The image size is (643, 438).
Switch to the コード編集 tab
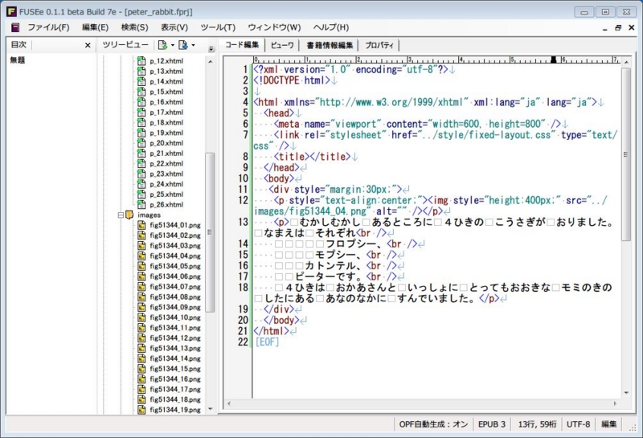coord(242,45)
